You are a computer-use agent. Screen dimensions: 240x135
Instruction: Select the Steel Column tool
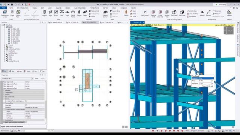45,13
